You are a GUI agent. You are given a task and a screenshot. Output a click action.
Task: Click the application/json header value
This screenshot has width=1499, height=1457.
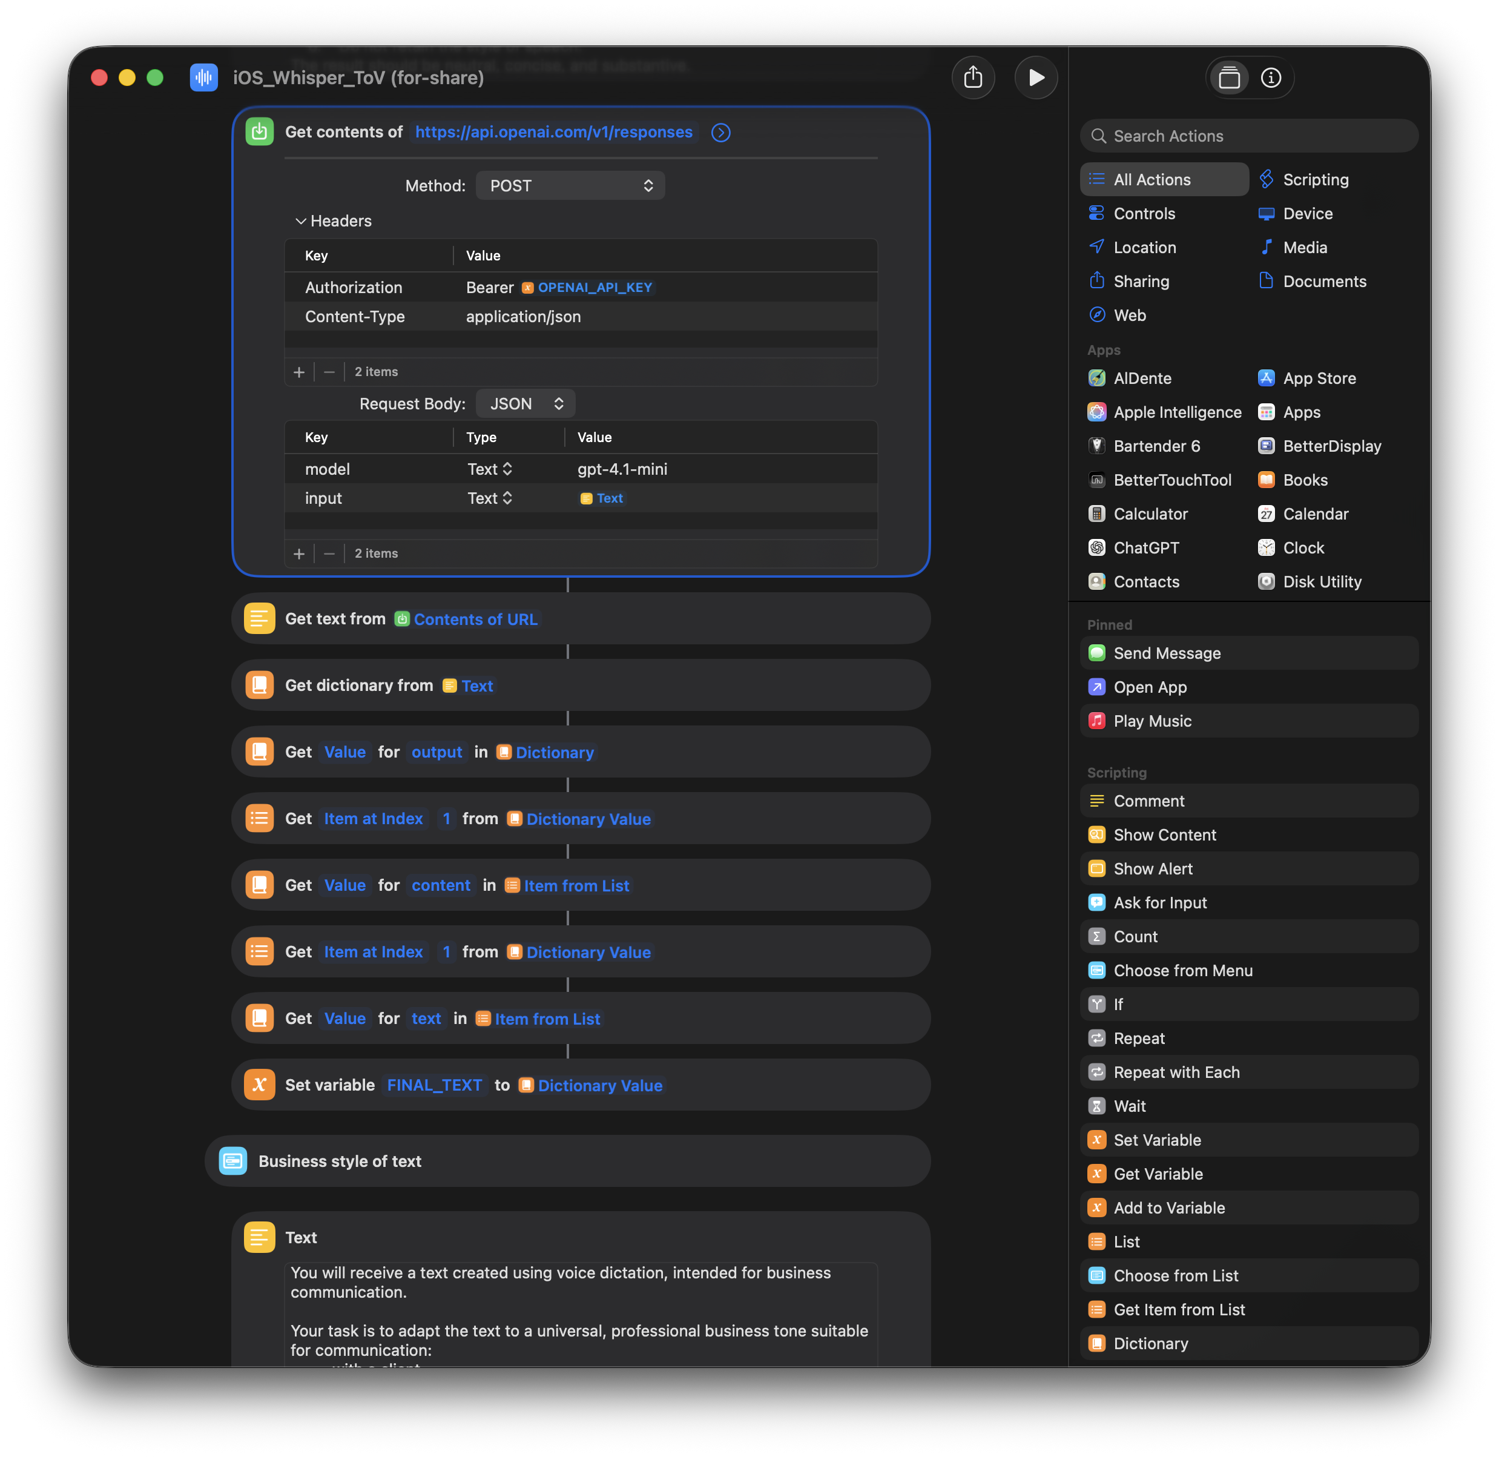[524, 317]
